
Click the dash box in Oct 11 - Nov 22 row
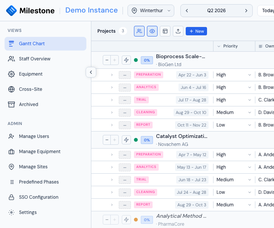tap(125, 125)
